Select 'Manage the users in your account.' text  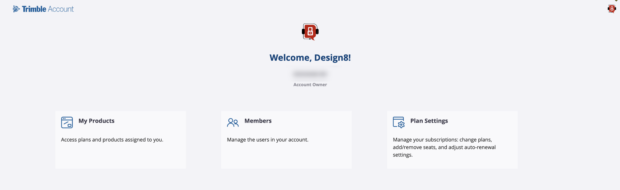point(268,140)
